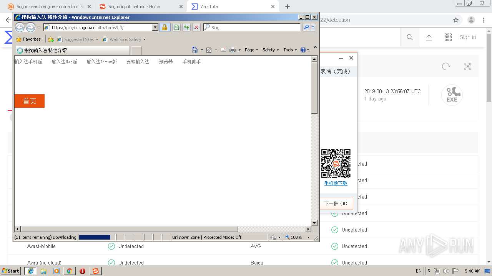
Task: Click the IE address URL field
Action: click(101, 27)
